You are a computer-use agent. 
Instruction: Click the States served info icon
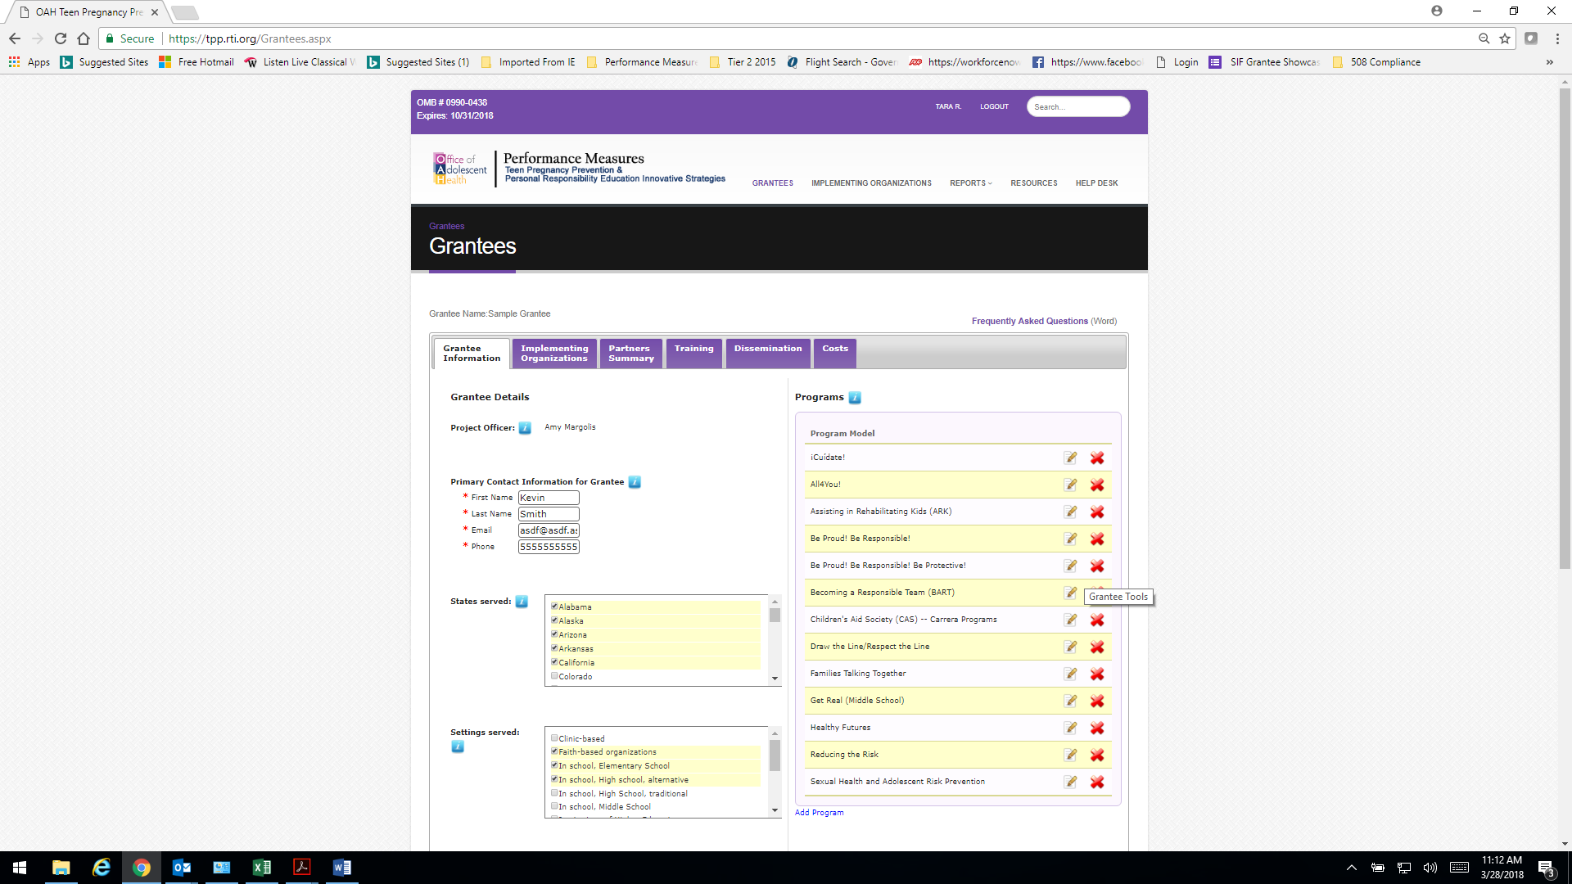tap(522, 602)
